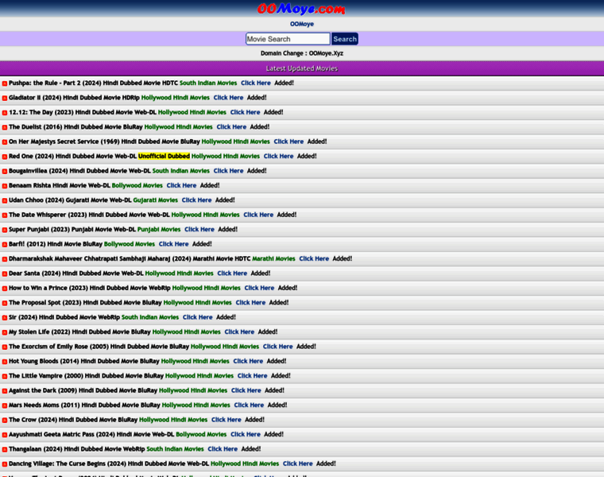Open Click Here for Dharmarakshak Mahaveer Chhatrapati Sambhaji Maharaj
This screenshot has width=604, height=477.
(x=314, y=258)
